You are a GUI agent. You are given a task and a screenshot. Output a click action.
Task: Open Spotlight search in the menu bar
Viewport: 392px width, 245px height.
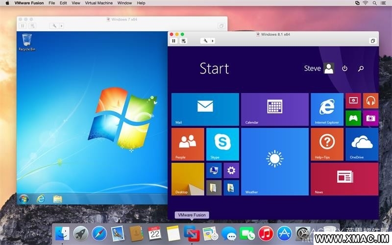[374, 3]
